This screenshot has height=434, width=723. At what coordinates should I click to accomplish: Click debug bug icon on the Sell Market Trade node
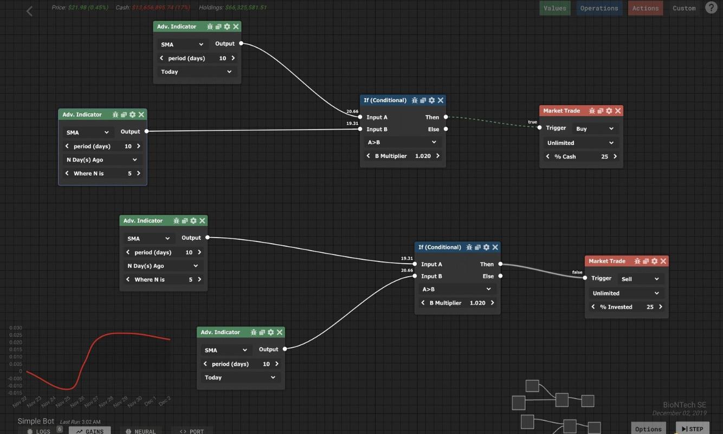(x=637, y=261)
